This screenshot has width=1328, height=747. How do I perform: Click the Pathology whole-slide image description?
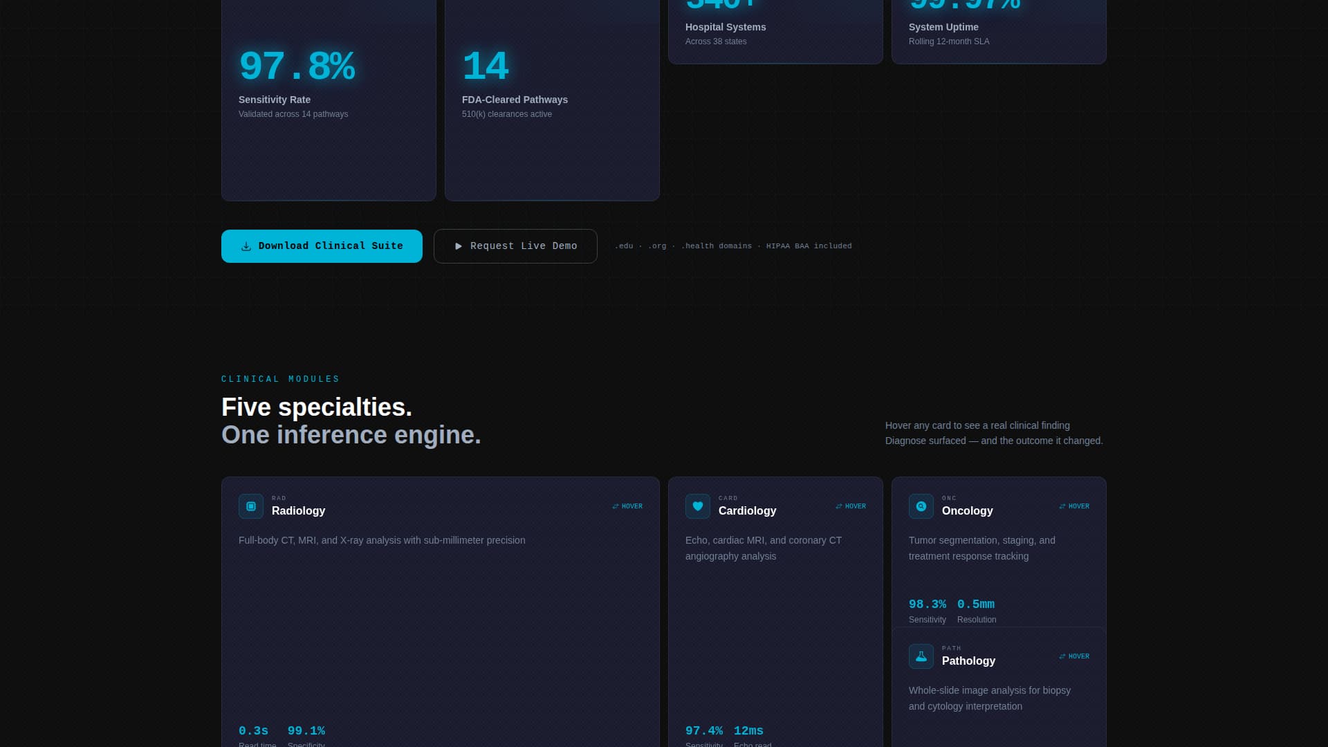(x=990, y=699)
